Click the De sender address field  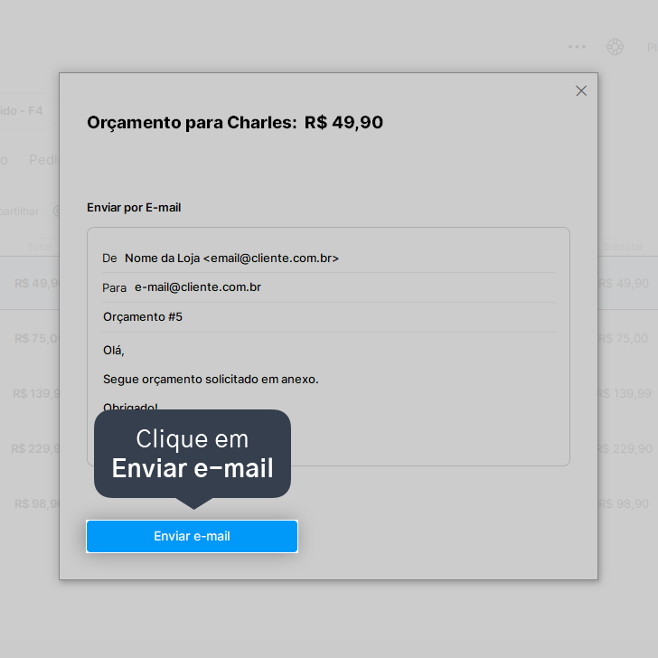329,258
